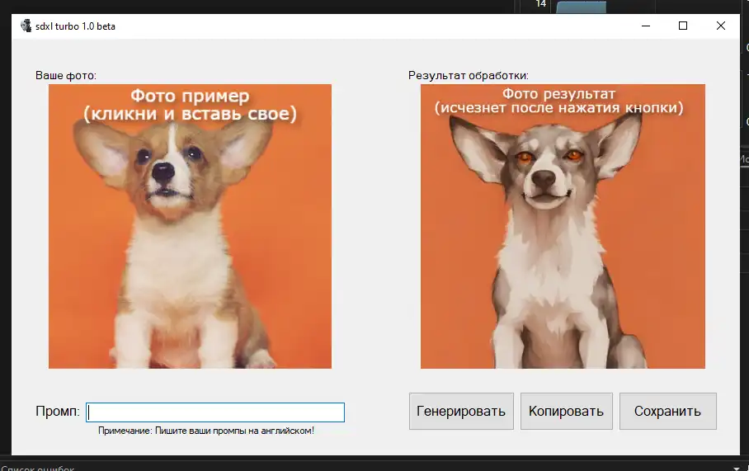Save the result using the Сохранить button
The image size is (749, 471).
[667, 411]
